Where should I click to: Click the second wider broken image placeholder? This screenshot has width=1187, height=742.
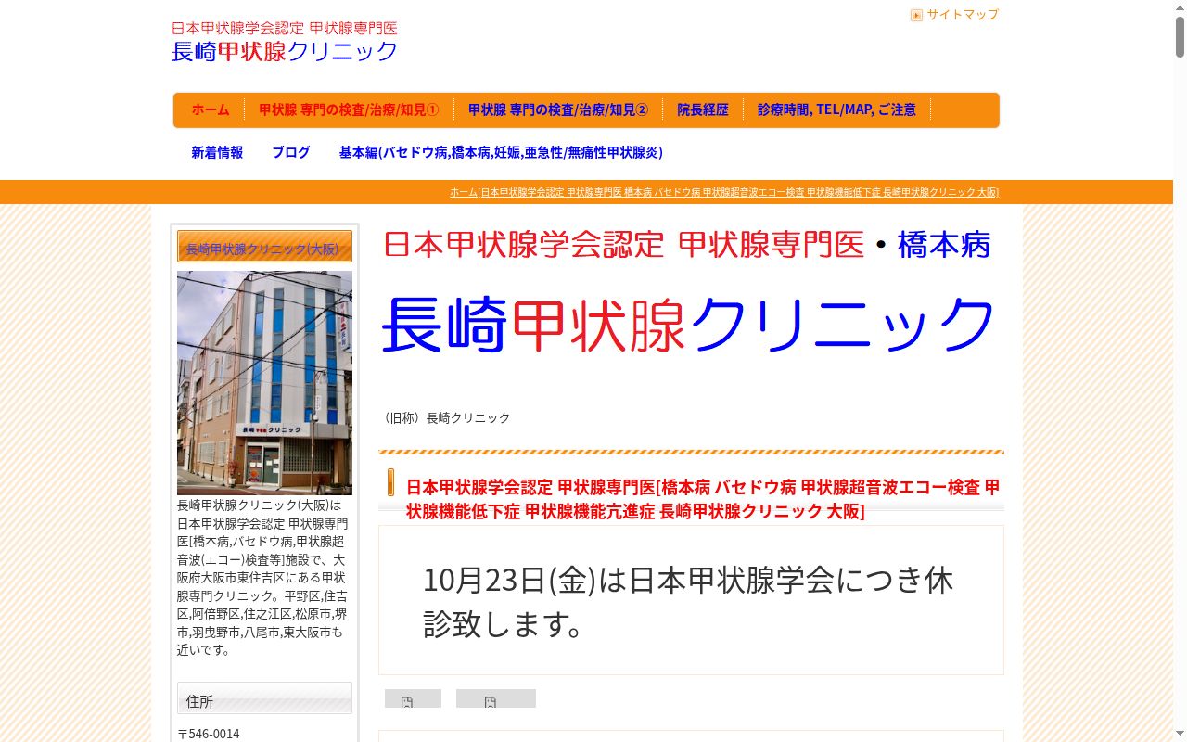[x=496, y=698]
